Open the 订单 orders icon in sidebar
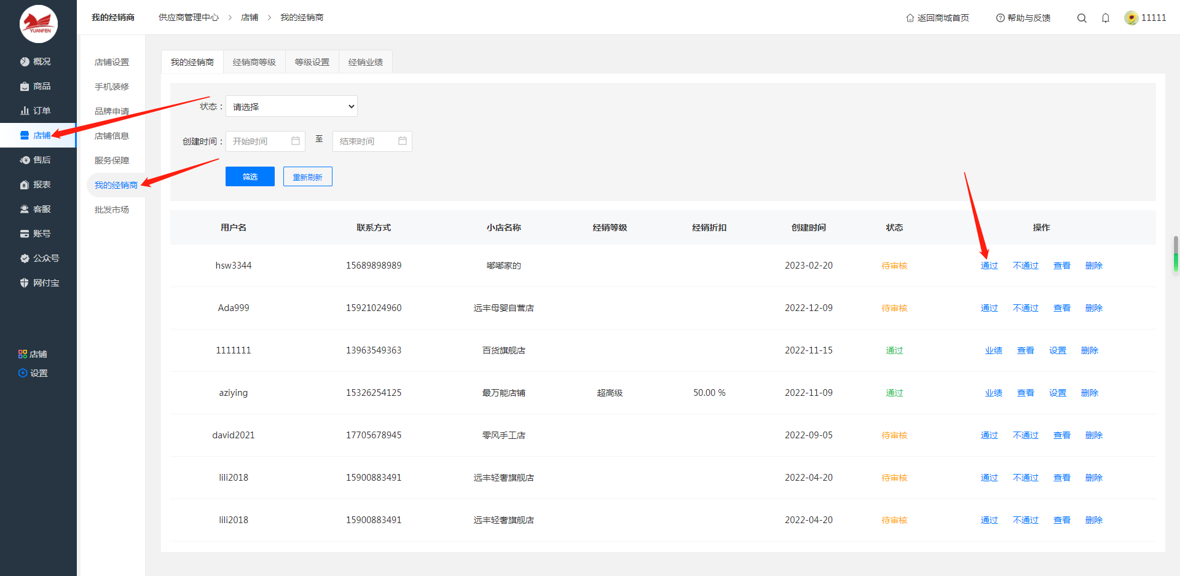Image resolution: width=1180 pixels, height=576 pixels. pyautogui.click(x=25, y=111)
